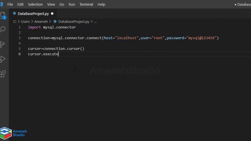Click the Python icon in the breadcrumb
The image size is (251, 141).
[55, 22]
